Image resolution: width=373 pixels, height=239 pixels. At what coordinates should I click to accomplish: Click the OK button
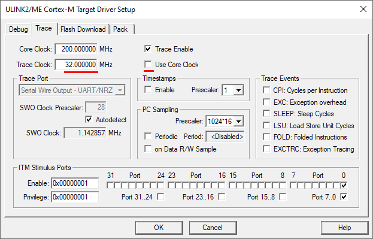click(159, 228)
